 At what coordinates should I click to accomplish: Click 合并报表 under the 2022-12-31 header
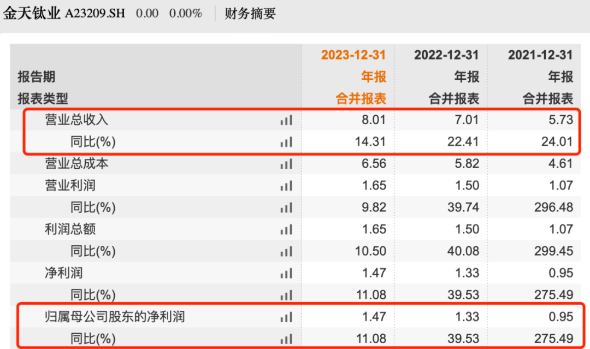pos(454,98)
